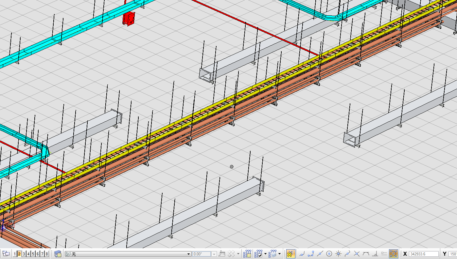The height and width of the screenshot is (259, 457).
Task: Open the view groups manager icon
Action: [6, 254]
